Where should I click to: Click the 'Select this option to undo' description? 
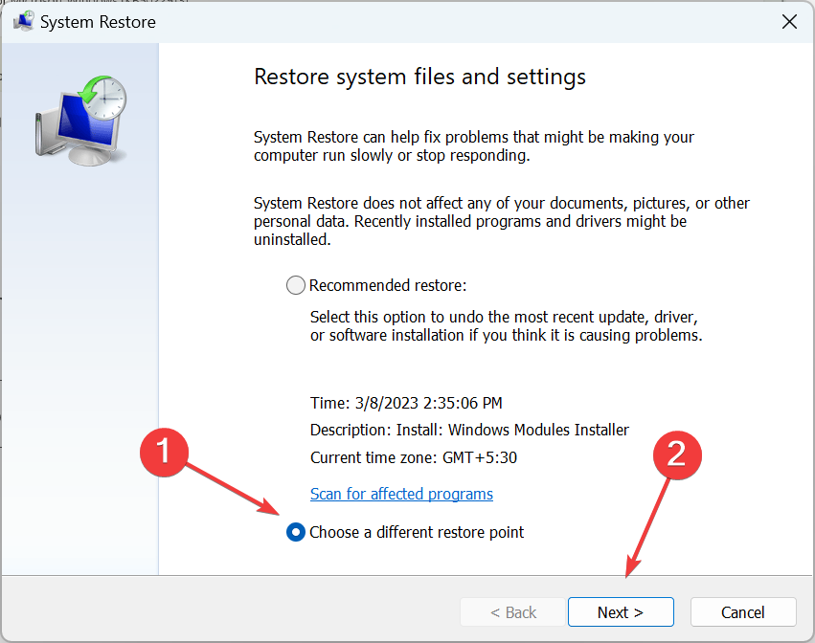(x=507, y=326)
